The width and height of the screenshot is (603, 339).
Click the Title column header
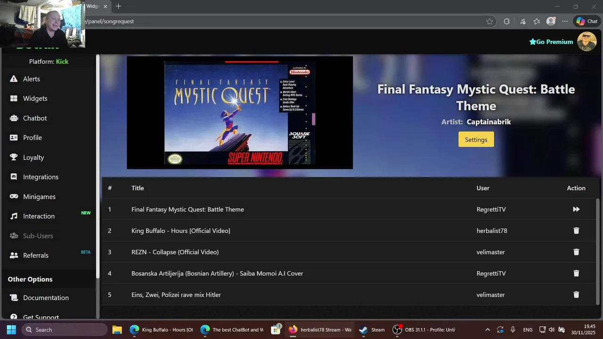click(x=138, y=188)
